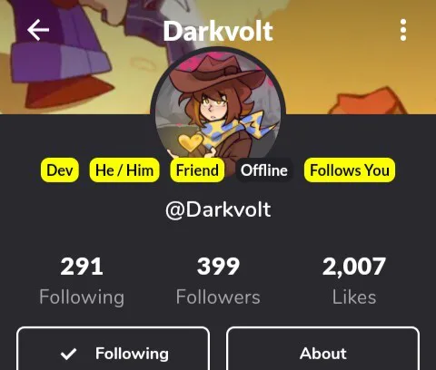Tap the He / Him pronoun tag
Image resolution: width=436 pixels, height=370 pixels.
(124, 170)
